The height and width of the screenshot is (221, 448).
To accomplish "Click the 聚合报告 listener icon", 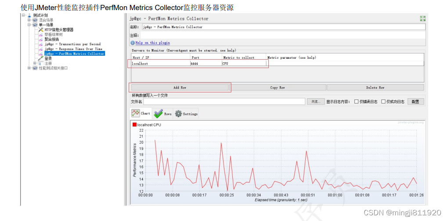I will [x=41, y=39].
